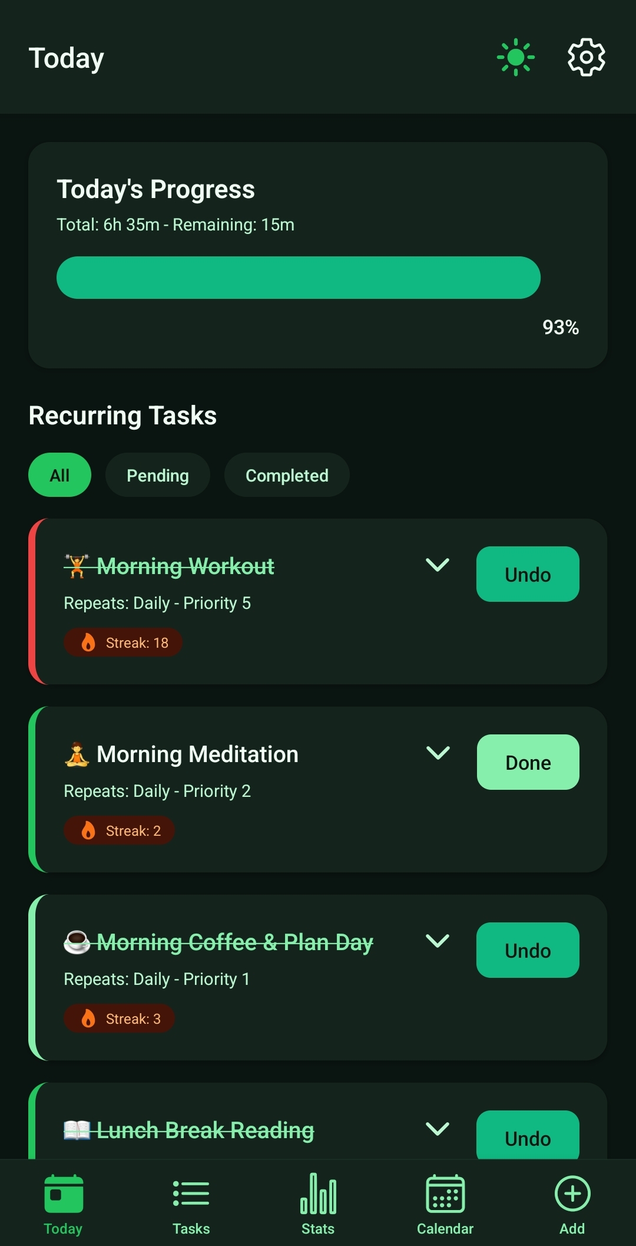Mark Morning Meditation as Done
This screenshot has height=1246, width=636.
click(528, 762)
